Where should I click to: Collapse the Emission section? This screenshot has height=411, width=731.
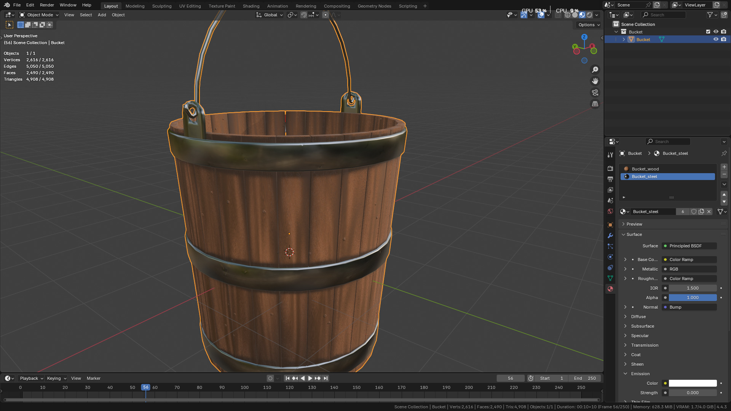tap(640, 374)
